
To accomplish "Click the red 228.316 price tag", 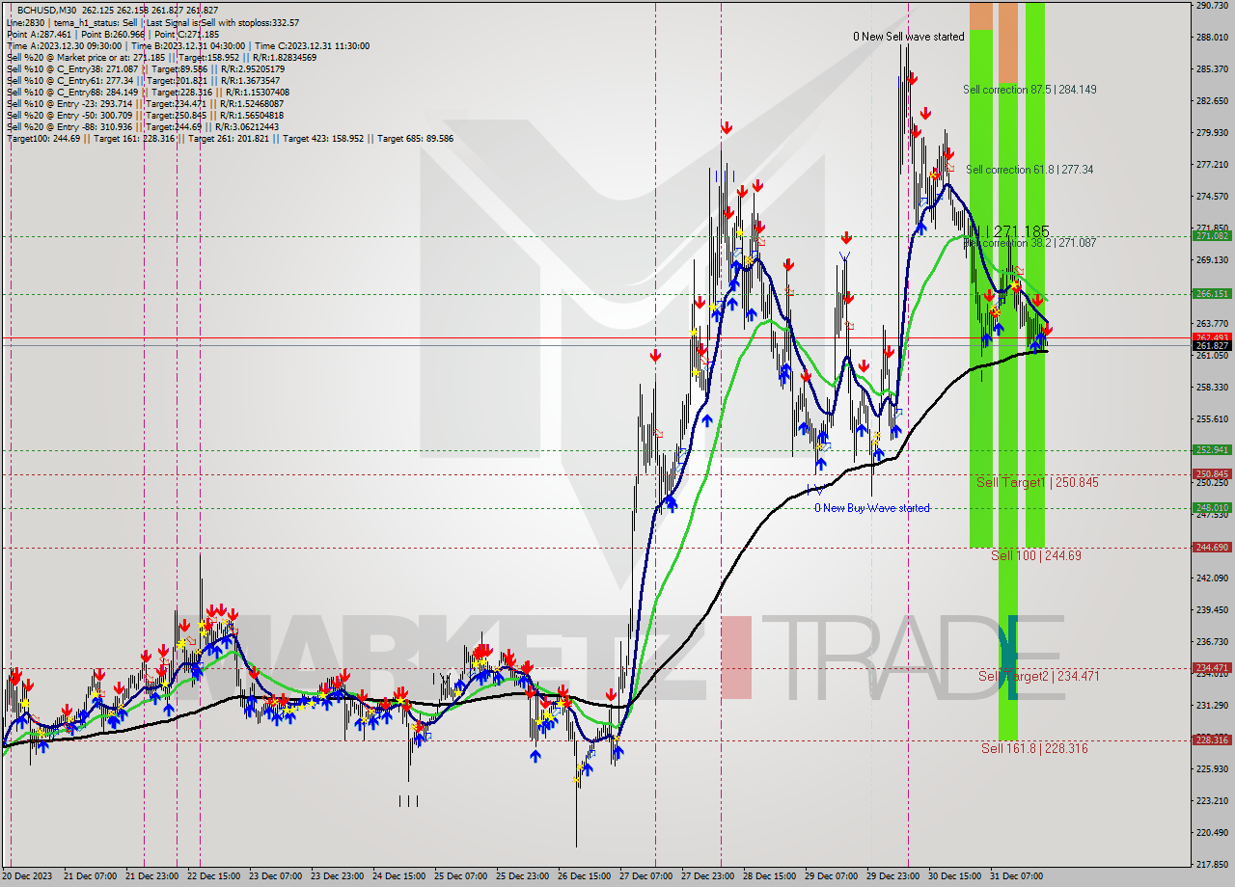I will pyautogui.click(x=1212, y=739).
